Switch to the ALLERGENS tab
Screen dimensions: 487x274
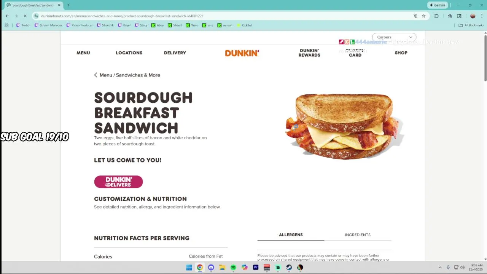click(x=291, y=235)
